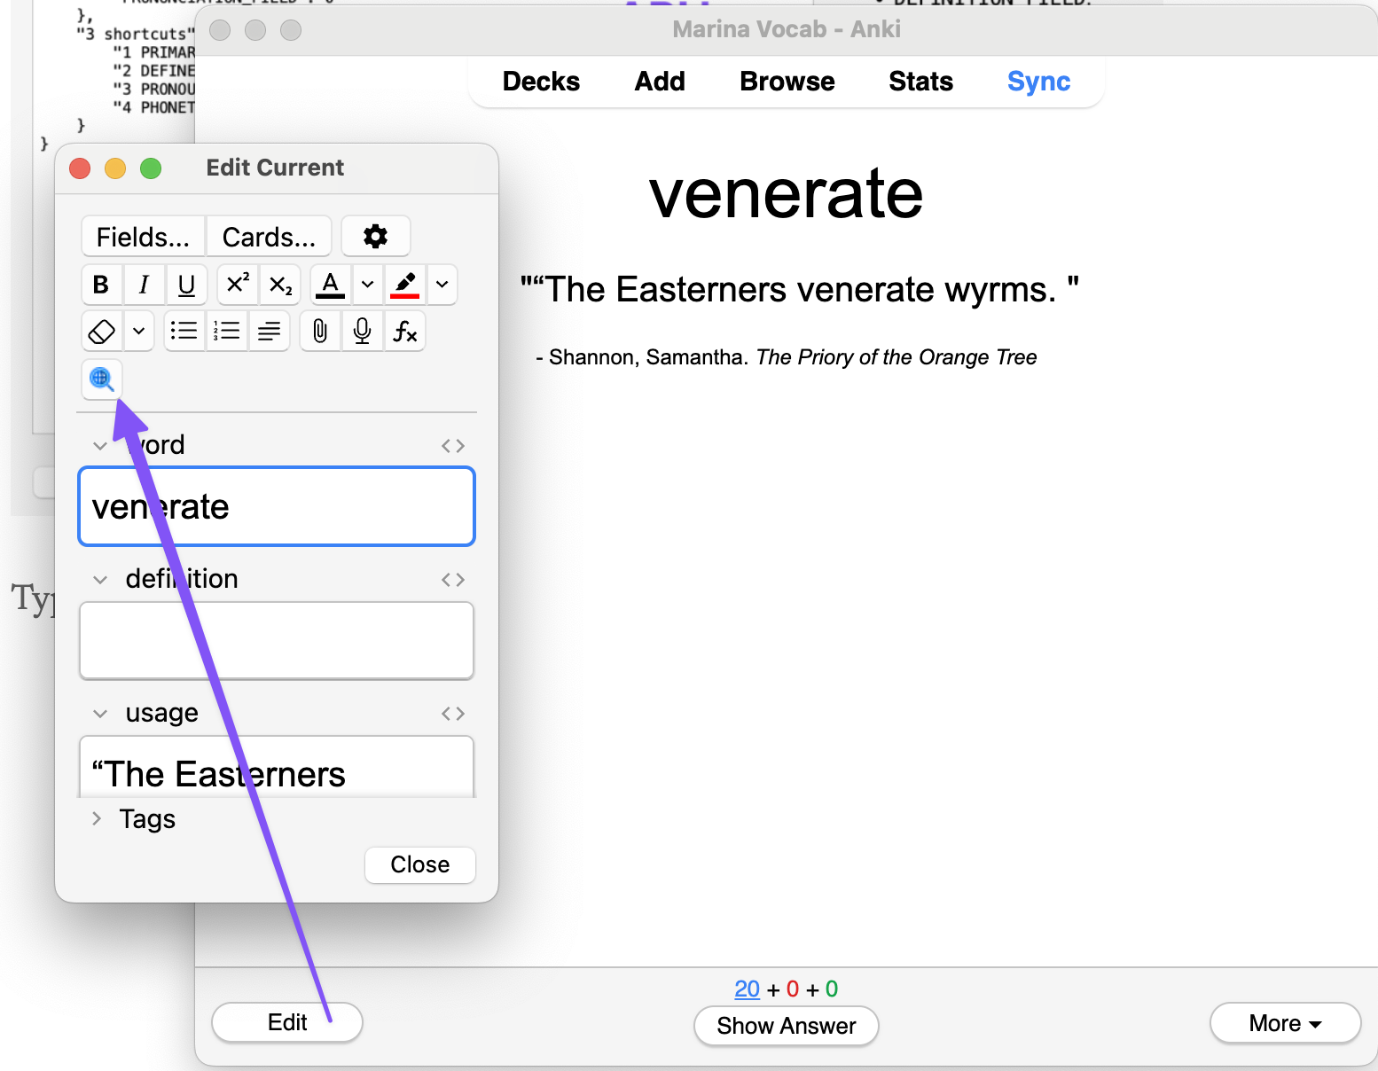Open the highlight color dropdown arrow
The image size is (1378, 1071).
click(442, 285)
